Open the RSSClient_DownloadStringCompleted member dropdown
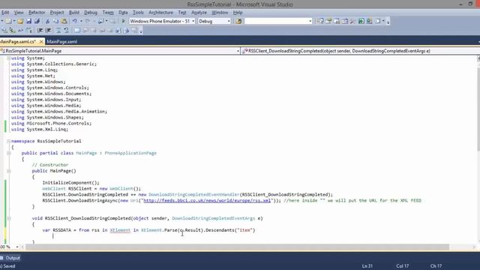Screen dimensions: 480x270 [360, 51]
